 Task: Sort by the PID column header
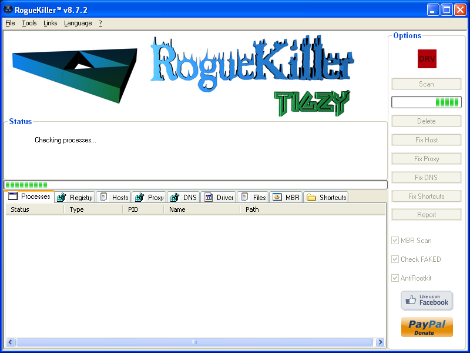143,209
